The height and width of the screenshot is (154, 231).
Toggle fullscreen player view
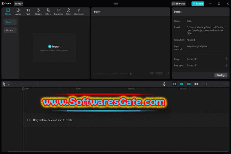(168, 74)
